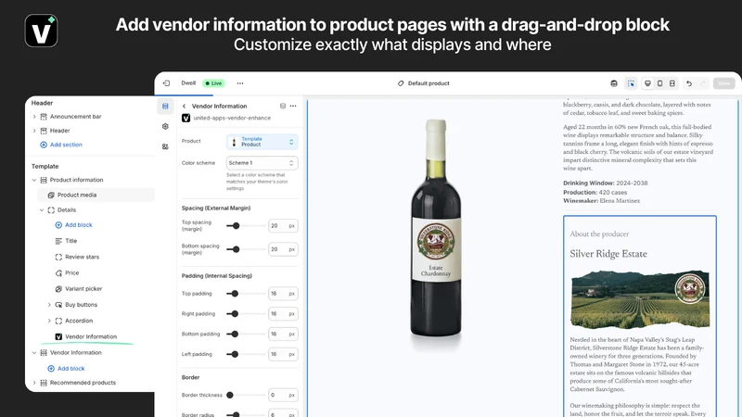Switch to desktop preview view
The height and width of the screenshot is (417, 742).
[647, 83]
